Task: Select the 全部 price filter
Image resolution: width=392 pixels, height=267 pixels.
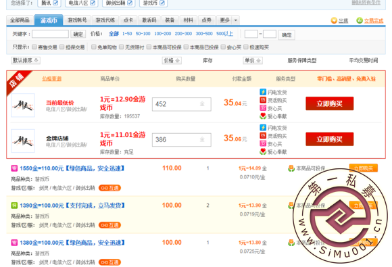Action: click(114, 34)
